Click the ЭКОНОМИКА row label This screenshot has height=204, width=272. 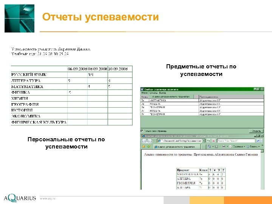coord(26,116)
